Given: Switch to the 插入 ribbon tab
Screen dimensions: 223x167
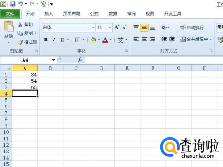Looking at the screenshot, I should click(49, 14).
